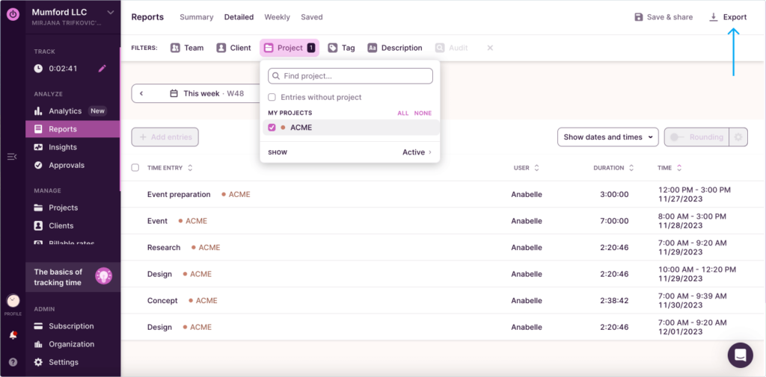Switch to the Detailed tab

pos(239,17)
